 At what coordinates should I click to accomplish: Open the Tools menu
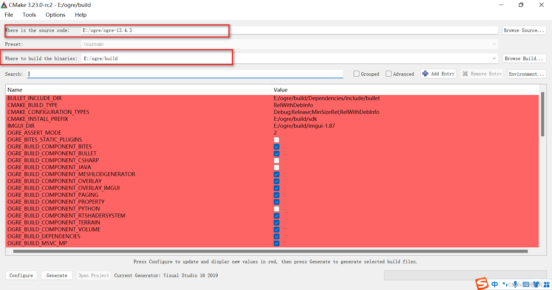[x=29, y=15]
